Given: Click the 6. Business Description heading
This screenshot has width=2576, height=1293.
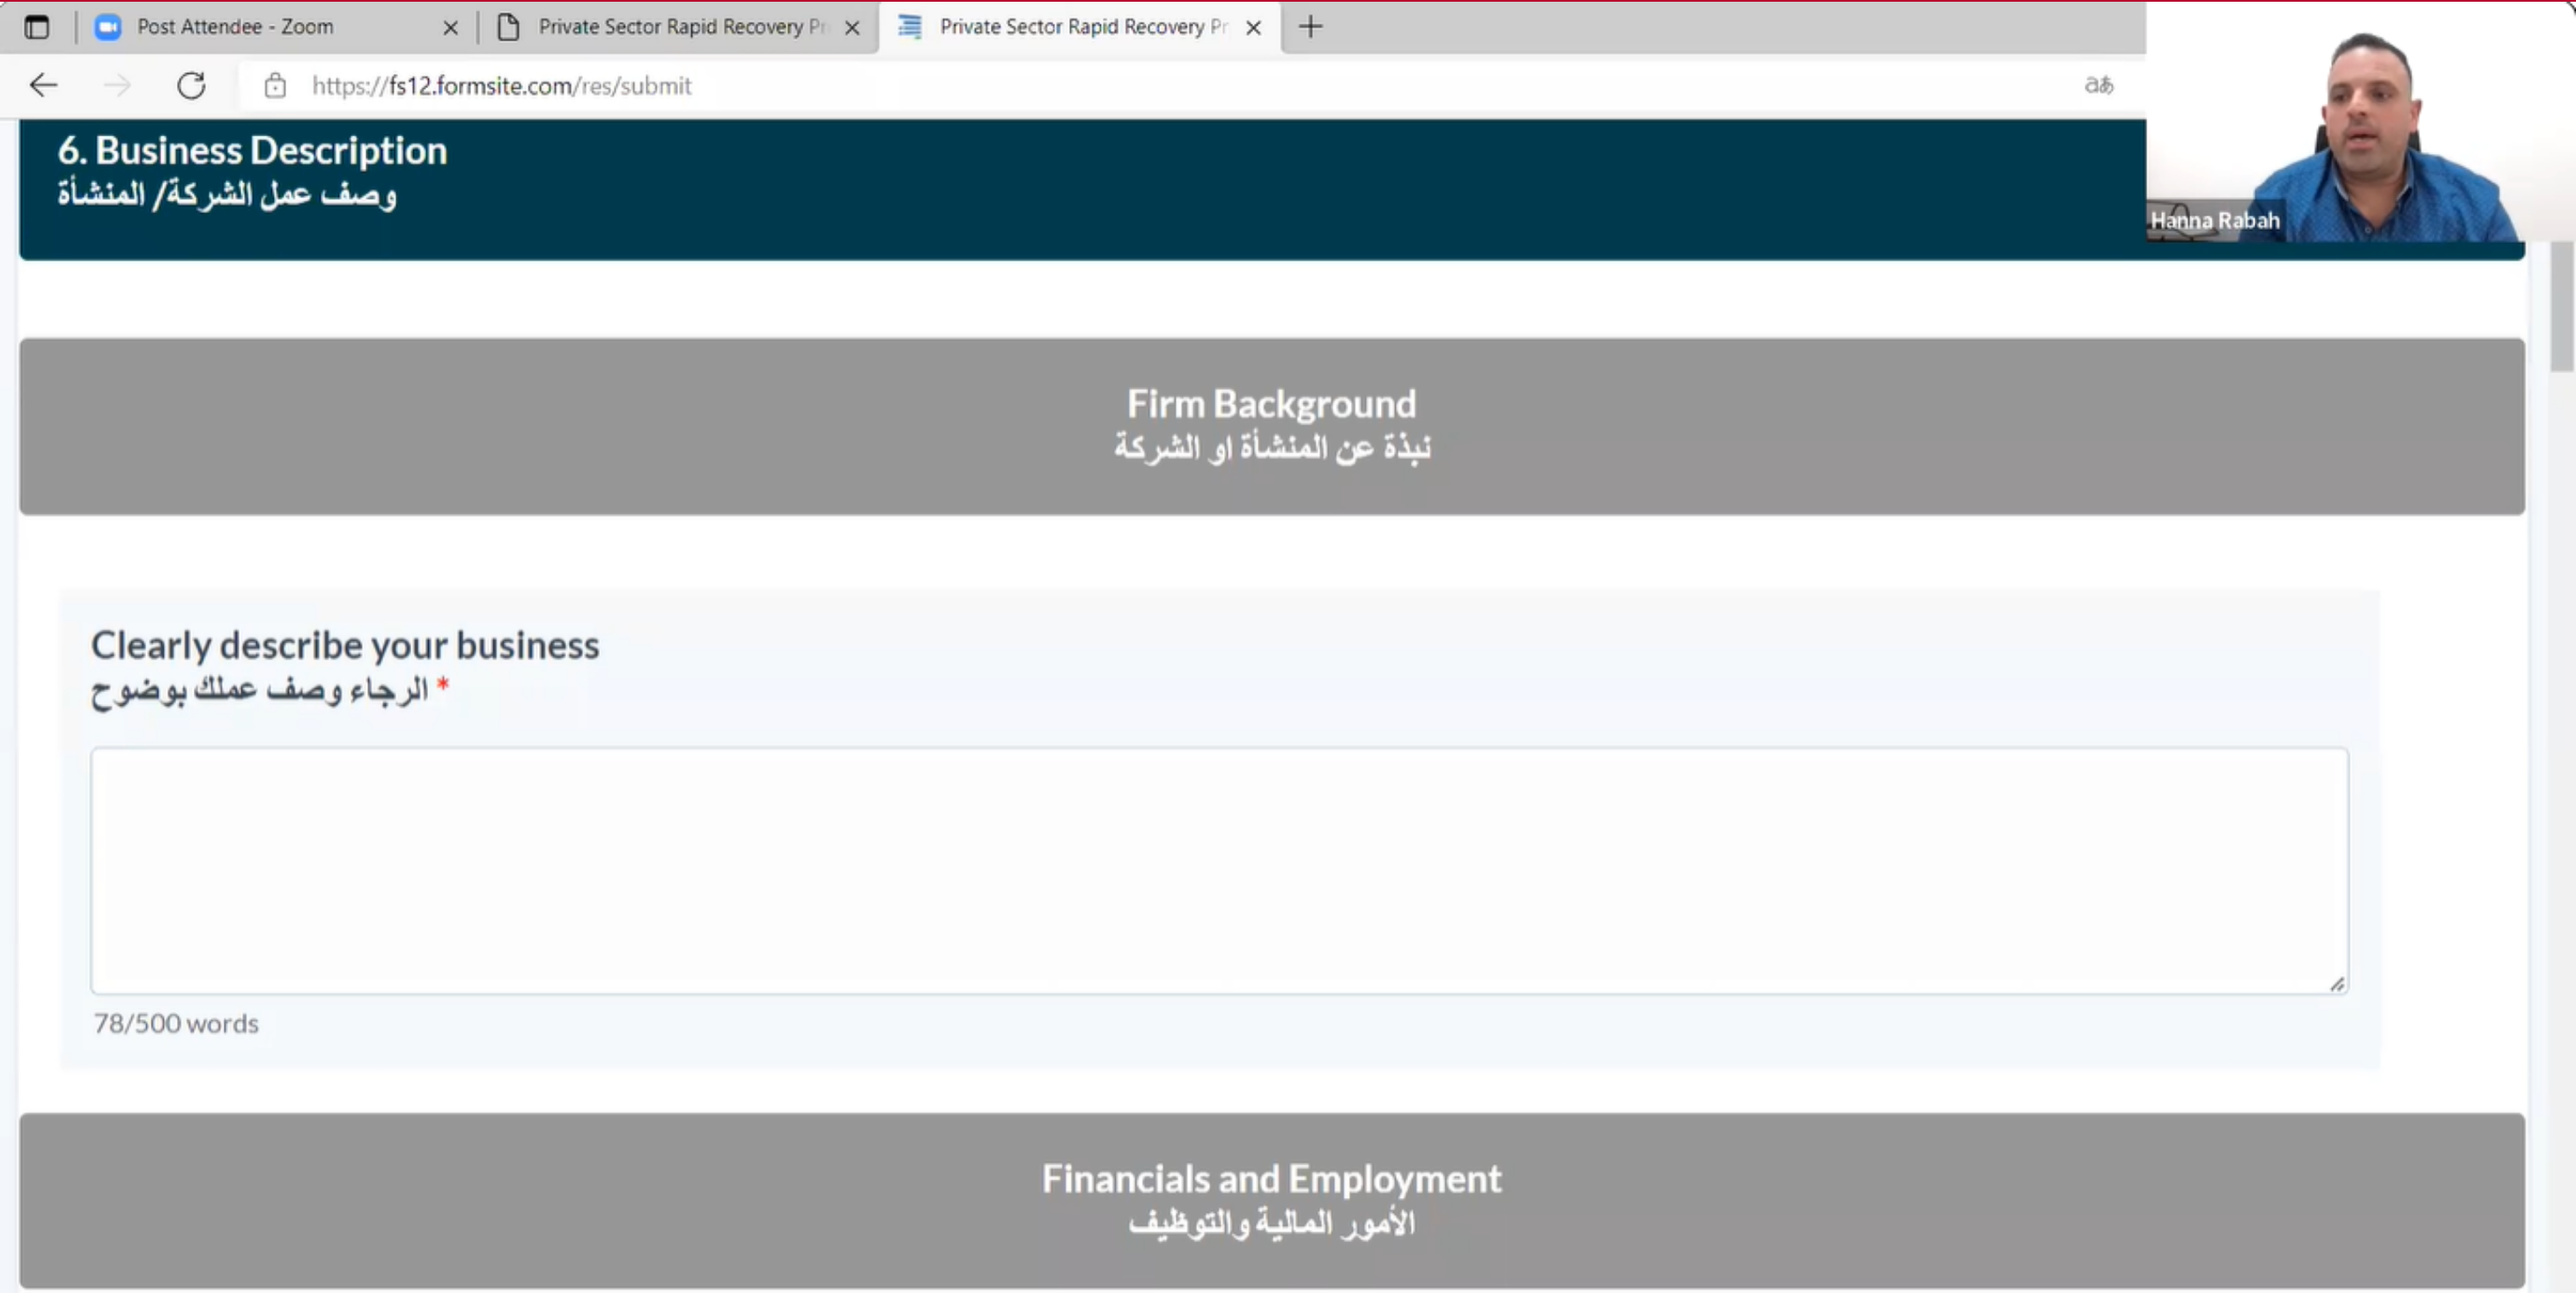Looking at the screenshot, I should [x=252, y=151].
